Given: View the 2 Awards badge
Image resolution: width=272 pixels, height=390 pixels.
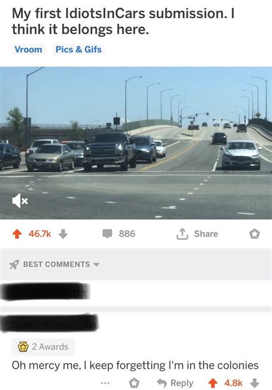Looking at the screenshot, I should [43, 347].
